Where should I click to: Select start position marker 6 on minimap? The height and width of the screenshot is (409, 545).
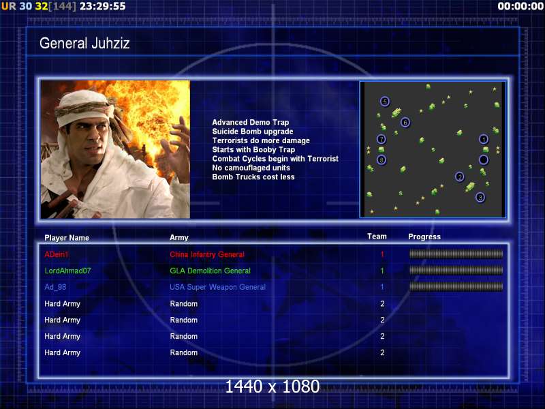point(405,123)
